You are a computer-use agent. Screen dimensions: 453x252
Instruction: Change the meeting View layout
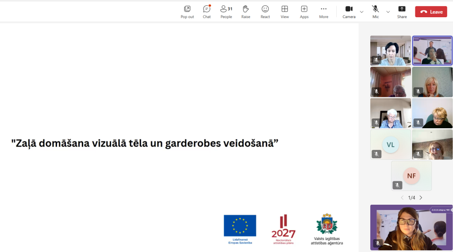point(284,11)
